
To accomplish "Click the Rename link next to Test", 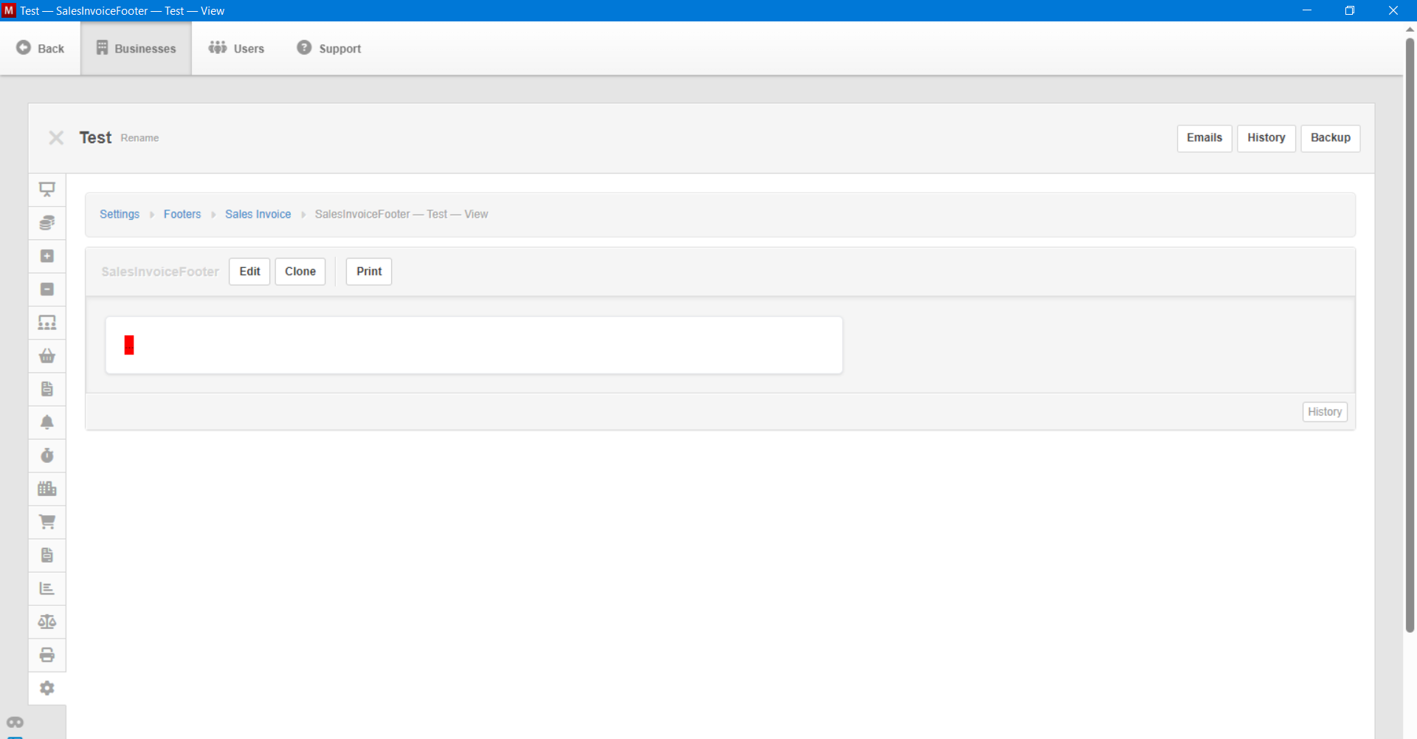I will coord(139,138).
